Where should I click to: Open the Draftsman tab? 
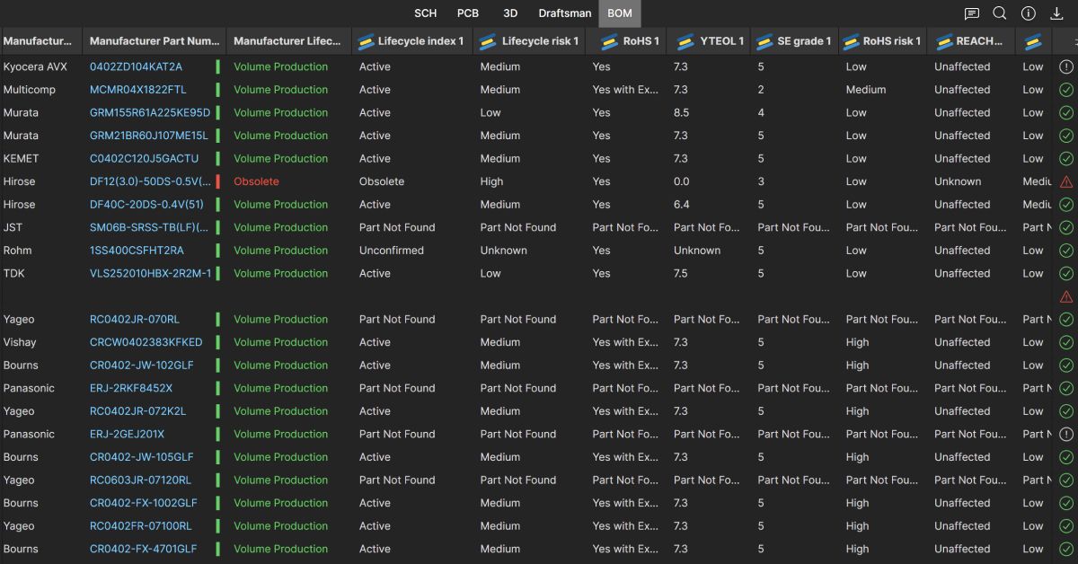(564, 13)
